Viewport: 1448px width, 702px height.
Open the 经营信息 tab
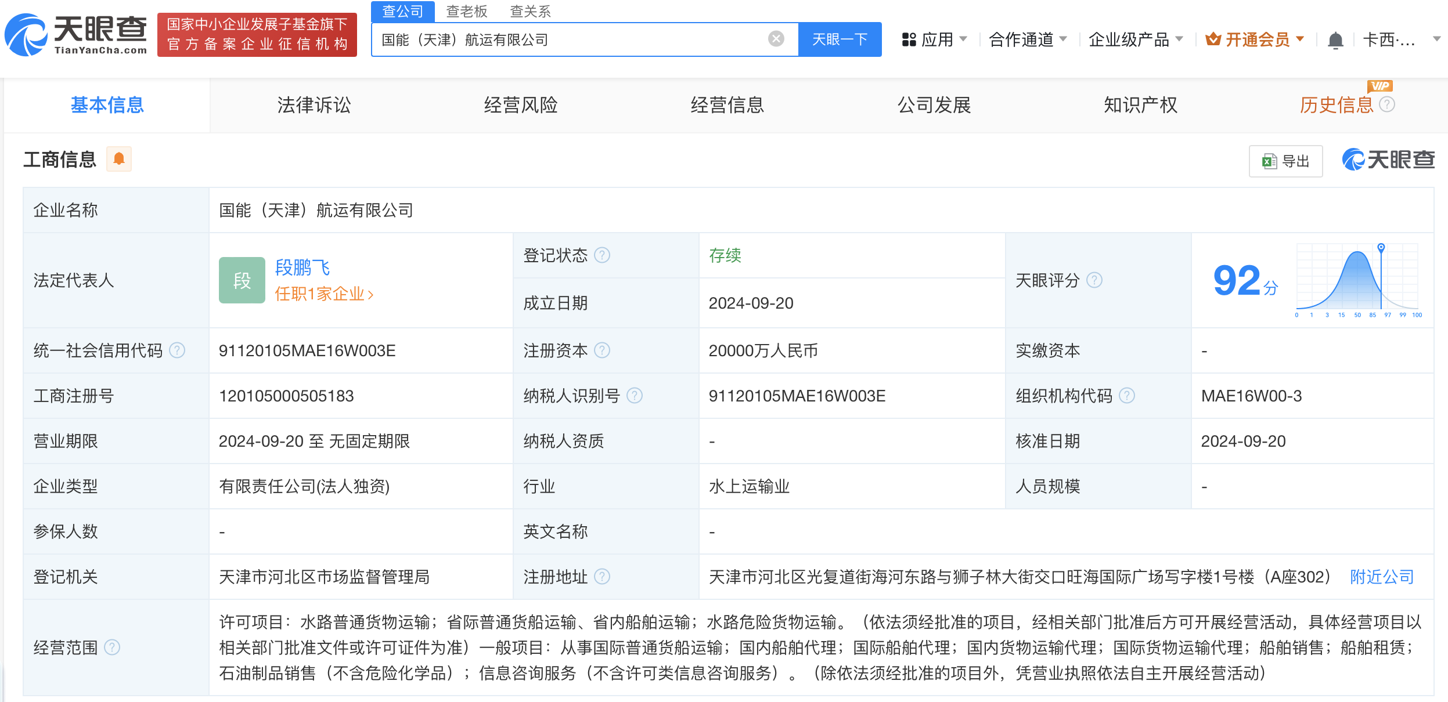[x=727, y=105]
